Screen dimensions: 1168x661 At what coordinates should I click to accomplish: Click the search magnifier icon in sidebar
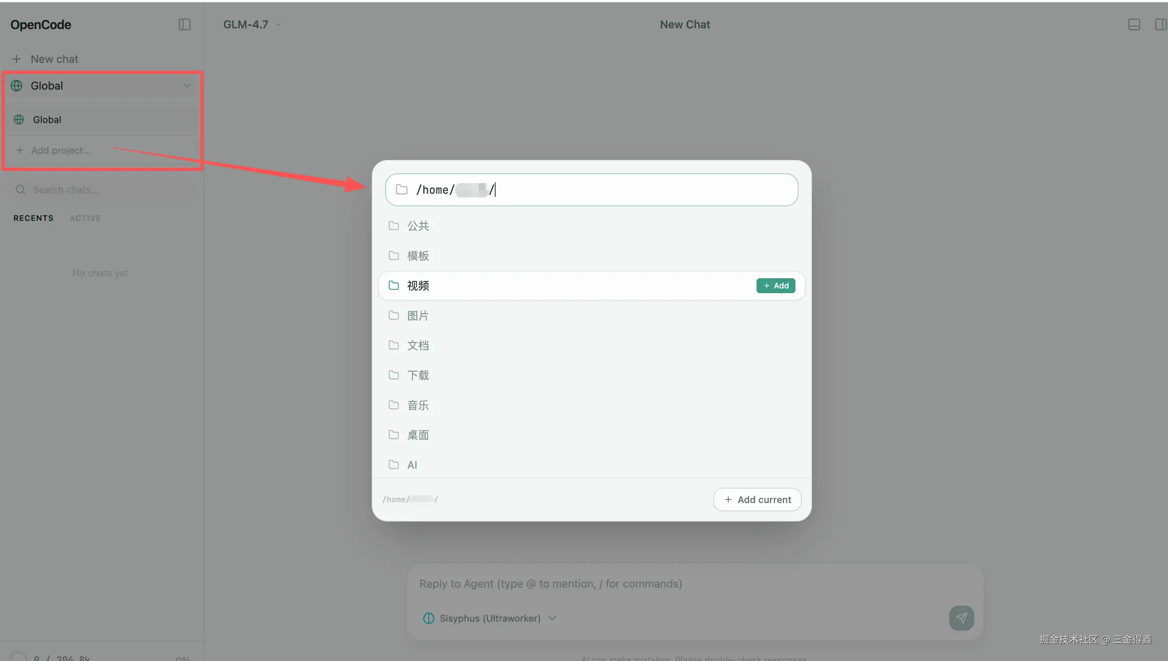coord(20,190)
